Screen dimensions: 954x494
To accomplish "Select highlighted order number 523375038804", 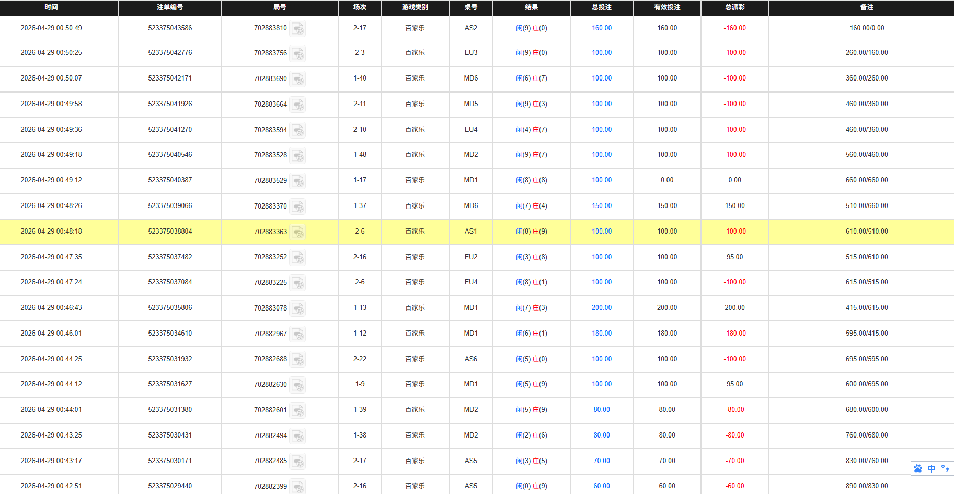I will (170, 232).
